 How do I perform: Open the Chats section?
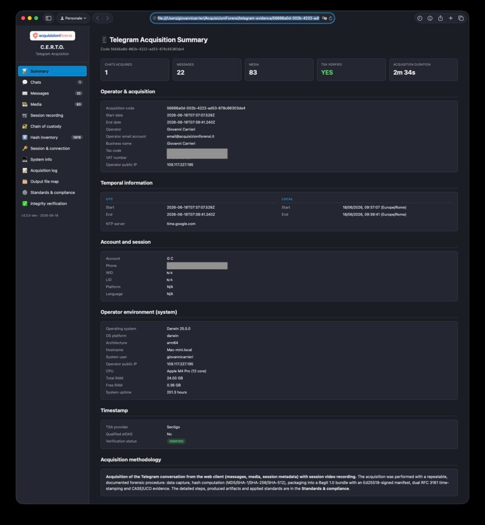(52, 82)
